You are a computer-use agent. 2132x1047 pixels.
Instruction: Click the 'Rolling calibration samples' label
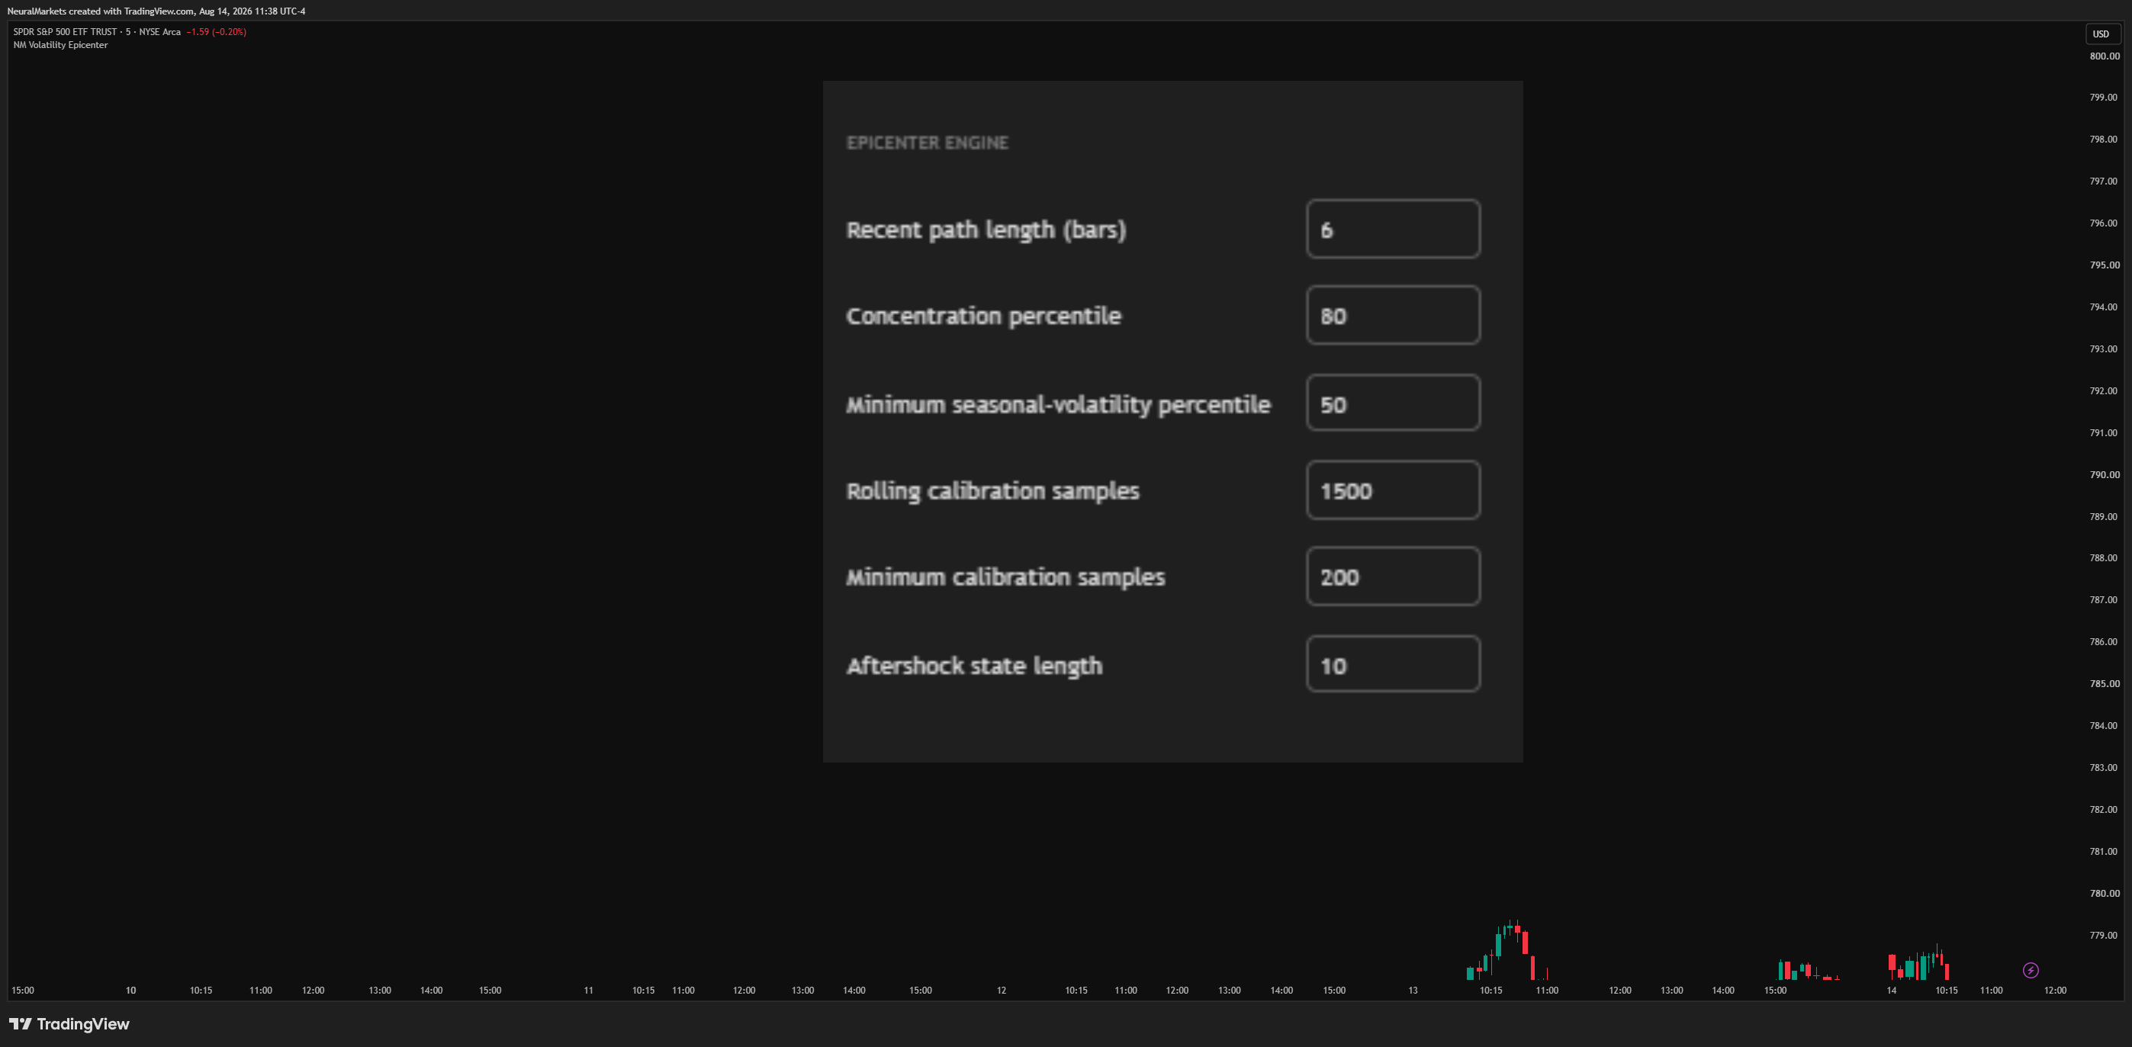(992, 491)
